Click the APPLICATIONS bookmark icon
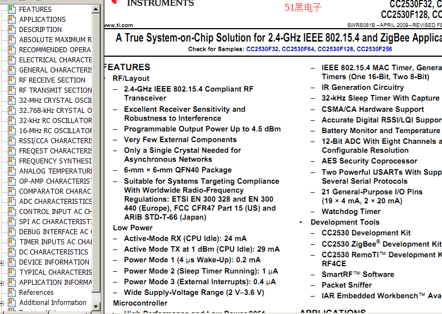Image resolution: width=442 pixels, height=314 pixels. coord(12,20)
